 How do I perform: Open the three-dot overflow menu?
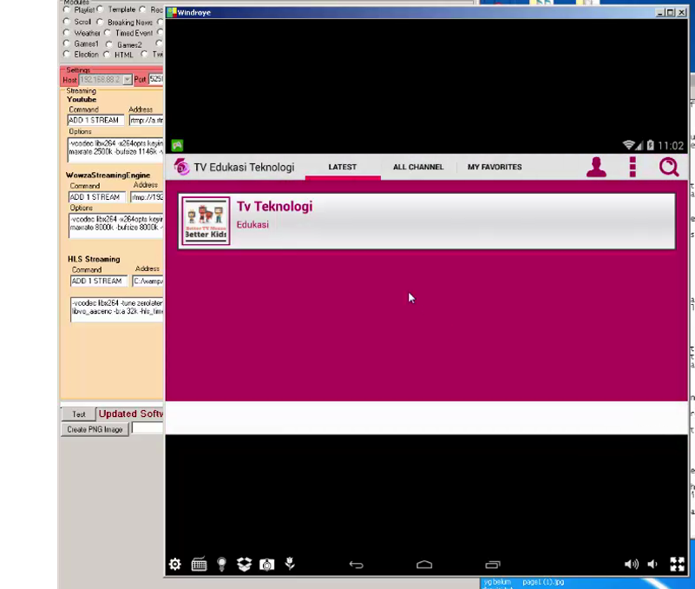633,167
